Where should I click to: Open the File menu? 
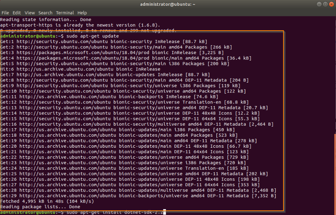[5, 13]
